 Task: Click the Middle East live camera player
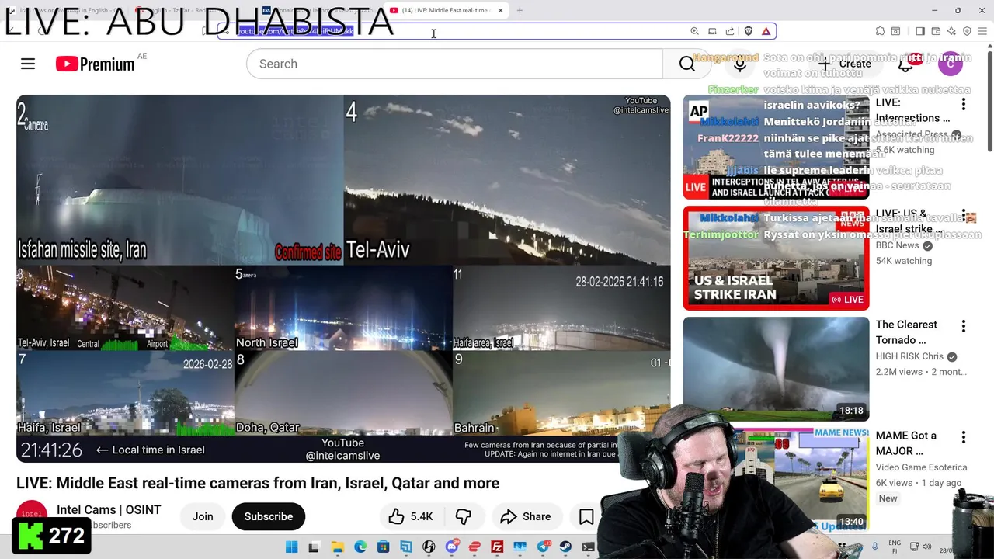point(343,278)
